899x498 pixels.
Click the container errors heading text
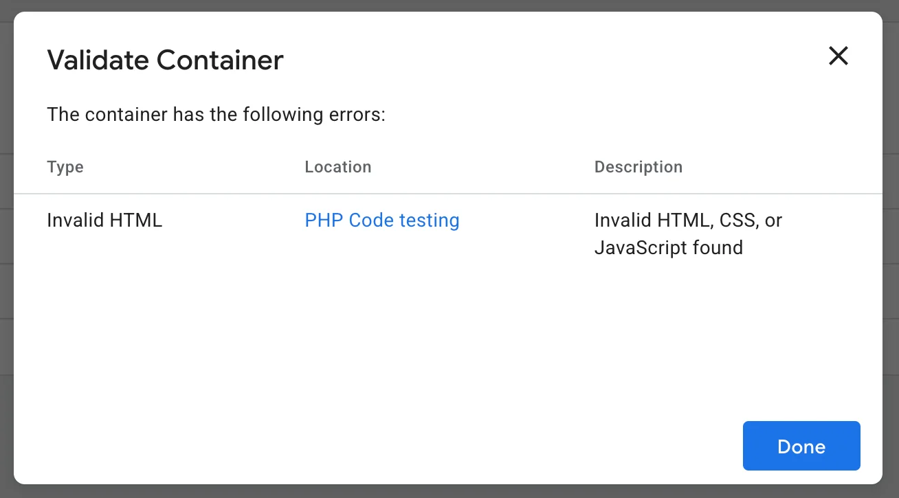point(216,114)
